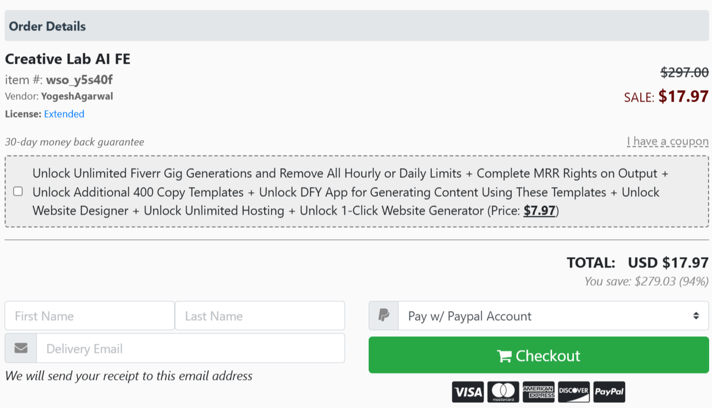Click the PayPal badge icon below Checkout

coord(609,392)
